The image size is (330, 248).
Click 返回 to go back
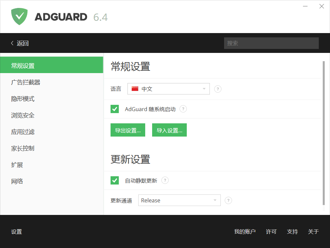pos(22,43)
